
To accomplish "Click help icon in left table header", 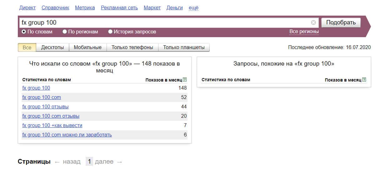I will pyautogui.click(x=185, y=80).
